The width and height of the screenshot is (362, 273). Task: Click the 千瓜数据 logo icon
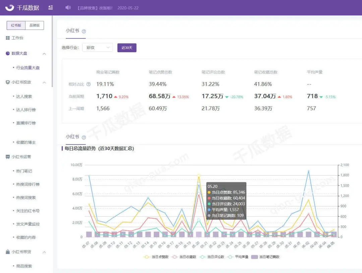click(10, 8)
